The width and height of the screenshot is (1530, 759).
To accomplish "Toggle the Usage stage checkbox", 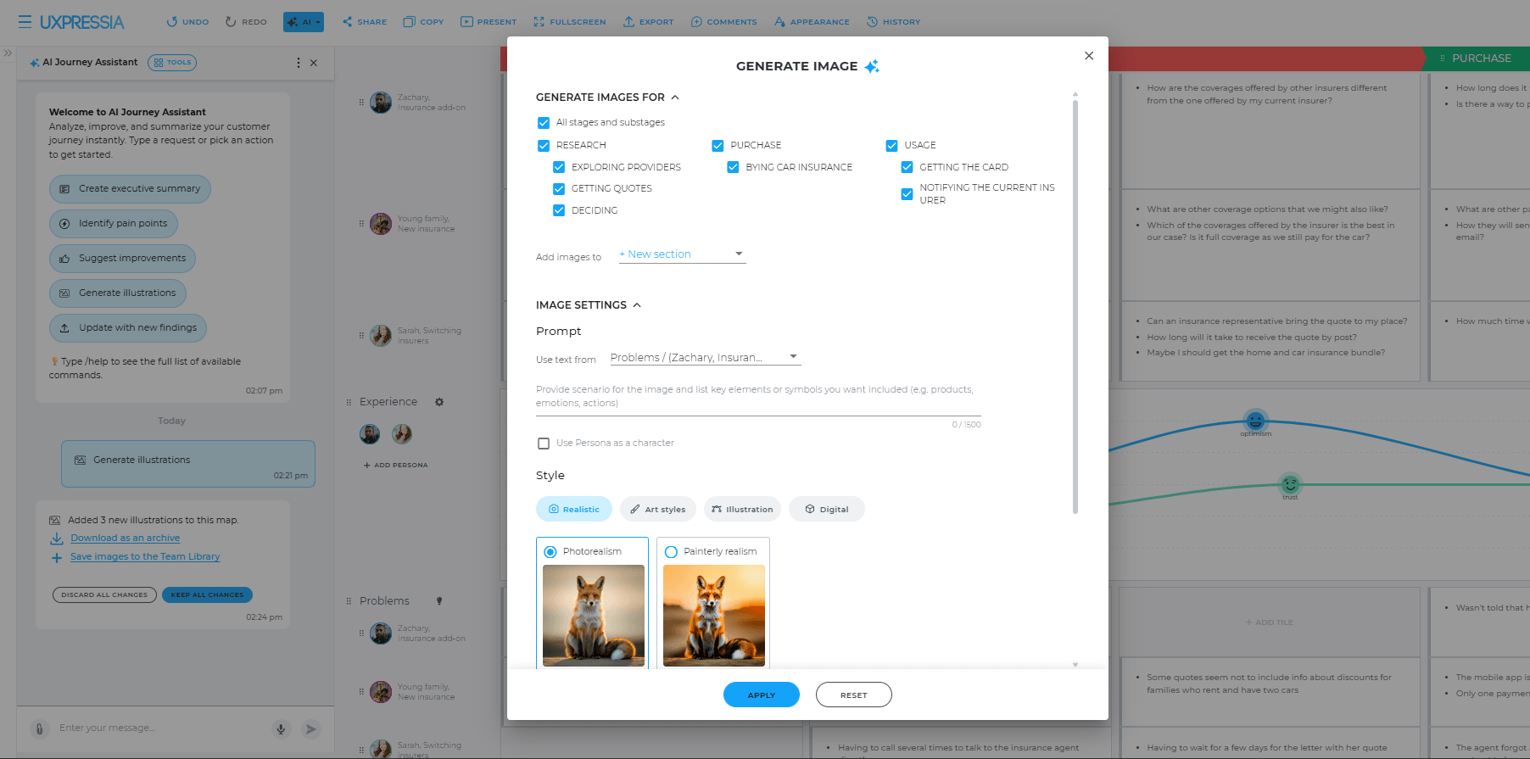I will [891, 146].
